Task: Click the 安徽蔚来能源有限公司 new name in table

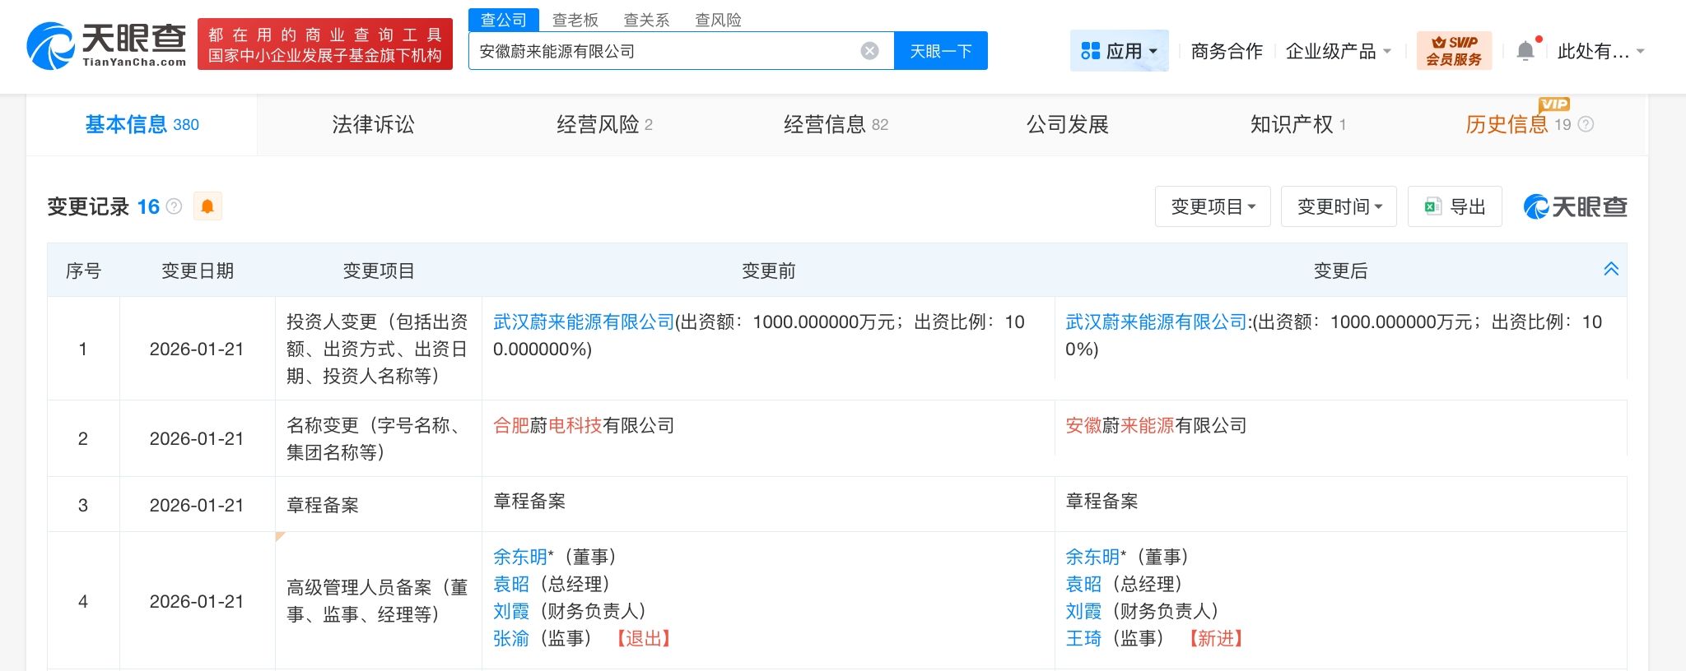Action: click(1156, 426)
